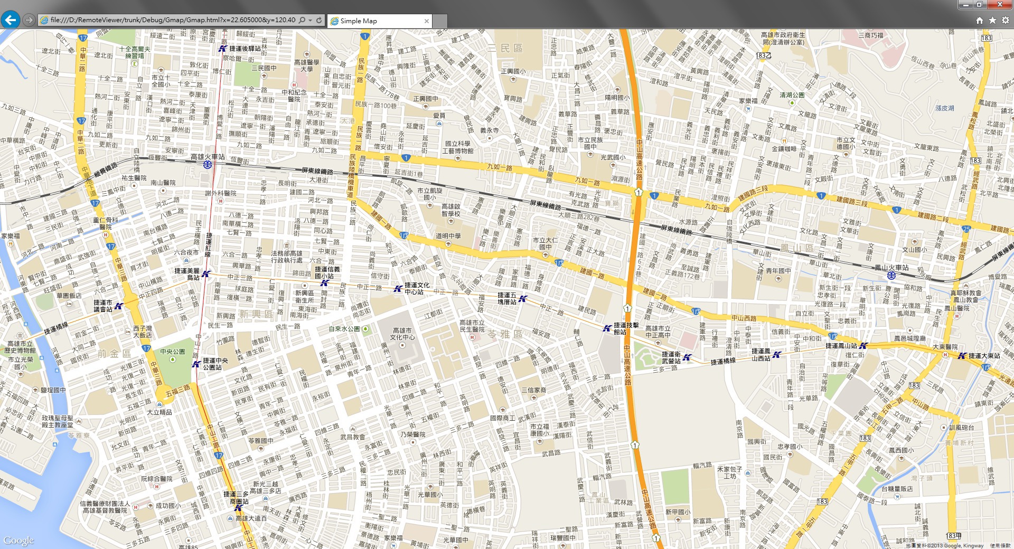Screen dimensions: 1014x549
Task: Click the 捷運市議會站 metro icon
Action: [x=119, y=306]
